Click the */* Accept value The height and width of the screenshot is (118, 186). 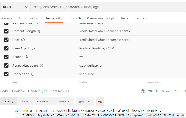[x=81, y=57]
